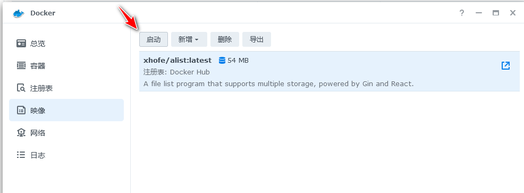The height and width of the screenshot is (193, 524).
Task: Click the image description text line
Action: (278, 83)
